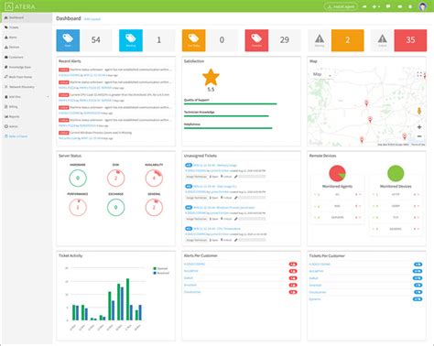Click the General server status circle
This screenshot has height=346, width=434.
click(154, 207)
